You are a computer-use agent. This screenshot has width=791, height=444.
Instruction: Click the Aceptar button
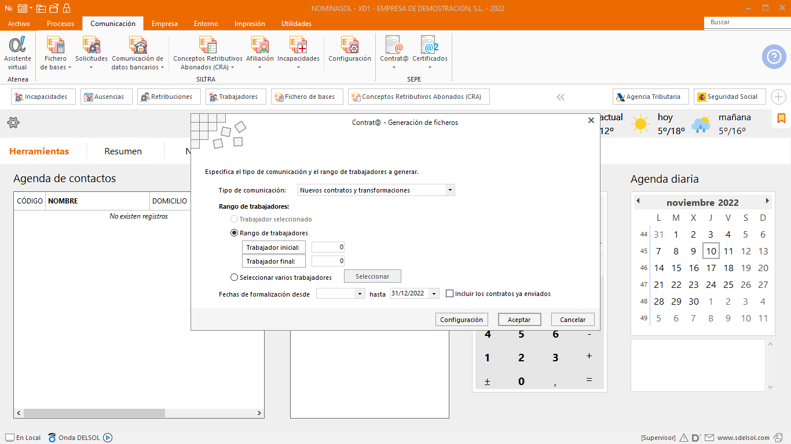[x=519, y=320]
